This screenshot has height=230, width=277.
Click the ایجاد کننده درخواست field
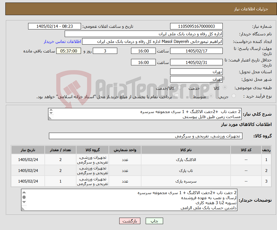(152, 42)
